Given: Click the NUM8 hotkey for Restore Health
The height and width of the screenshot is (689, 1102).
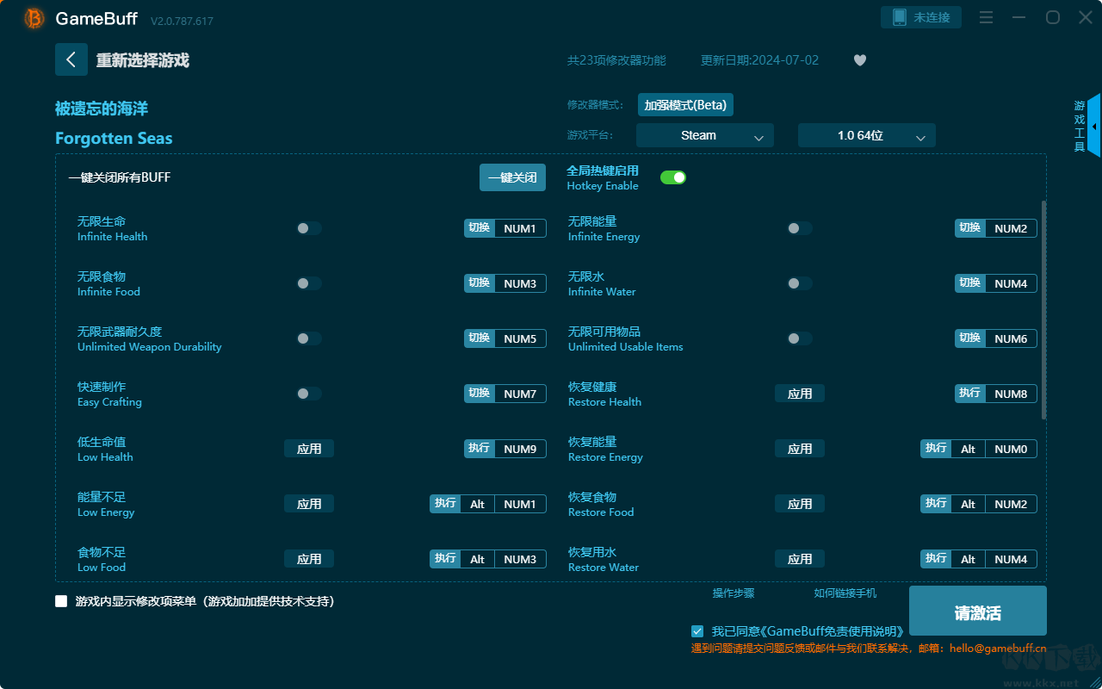Looking at the screenshot, I should (1010, 394).
